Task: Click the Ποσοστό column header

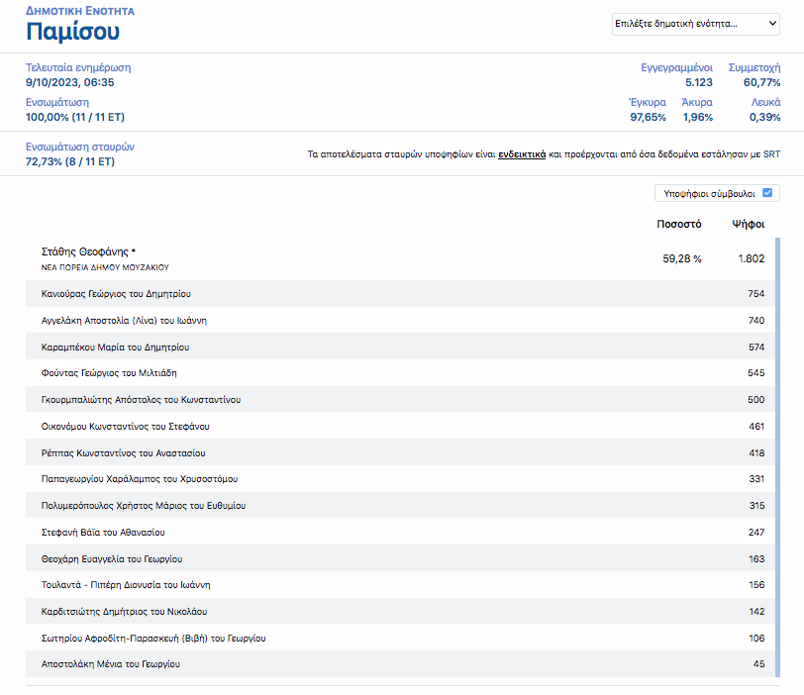Action: (x=678, y=224)
